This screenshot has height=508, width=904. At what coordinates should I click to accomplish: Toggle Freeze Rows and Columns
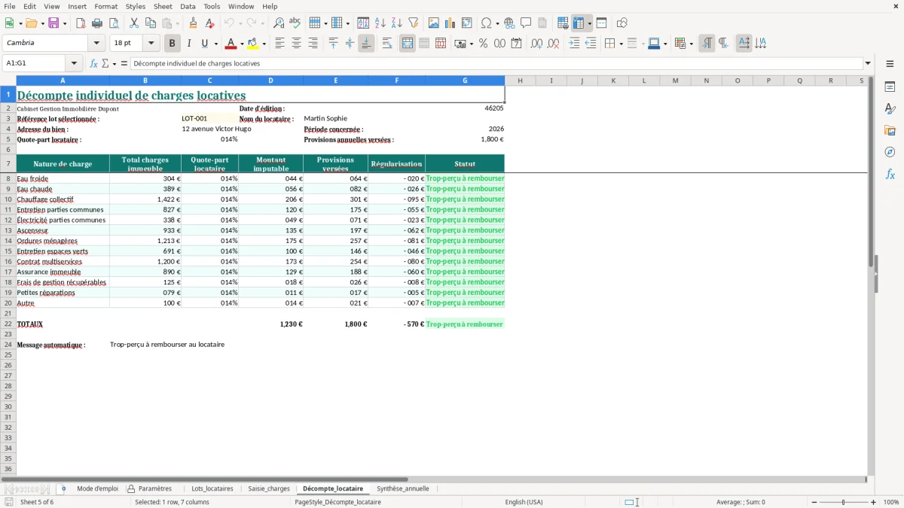coord(579,23)
